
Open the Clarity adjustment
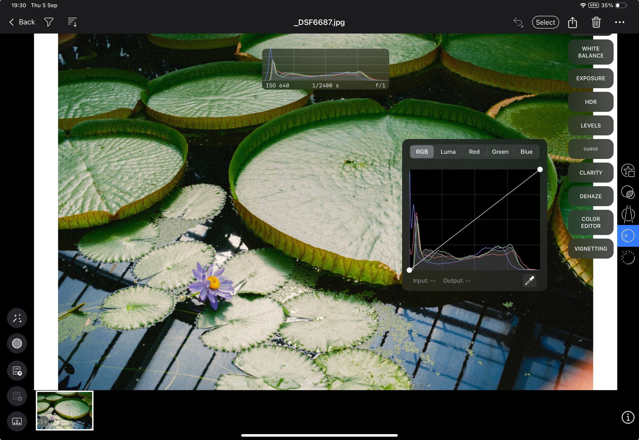tap(590, 172)
